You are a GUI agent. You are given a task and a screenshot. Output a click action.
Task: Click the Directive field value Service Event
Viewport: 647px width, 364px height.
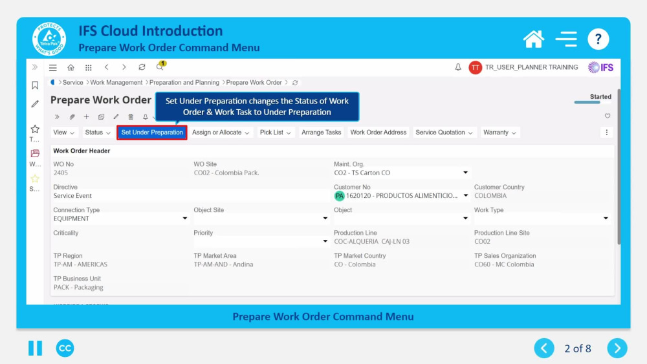pos(72,195)
